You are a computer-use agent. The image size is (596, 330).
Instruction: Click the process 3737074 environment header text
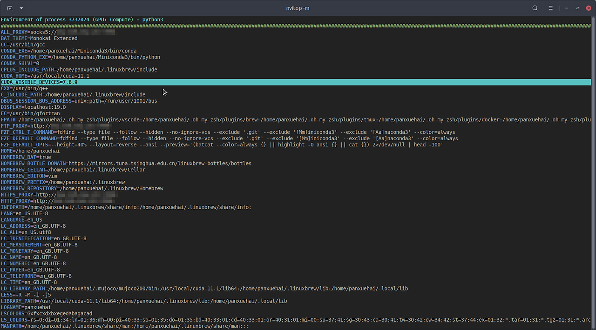coord(82,20)
